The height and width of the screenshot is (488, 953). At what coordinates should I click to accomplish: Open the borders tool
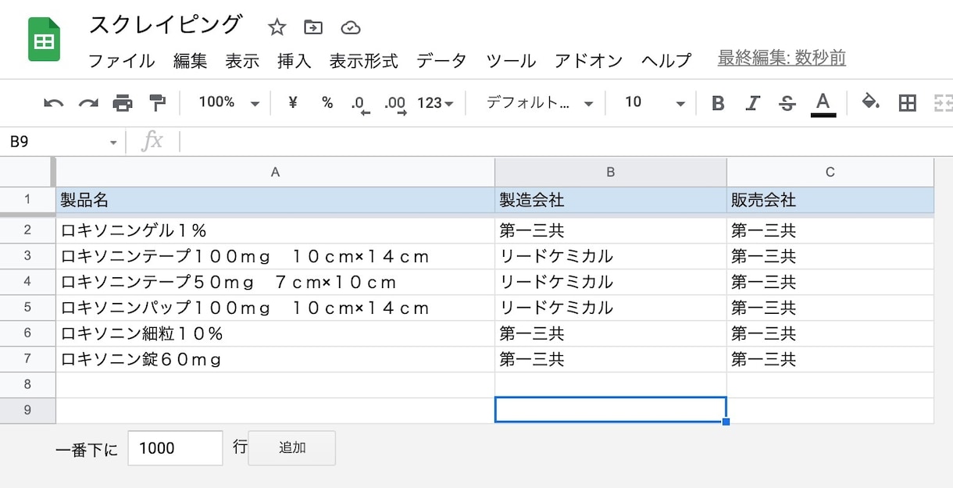click(907, 103)
